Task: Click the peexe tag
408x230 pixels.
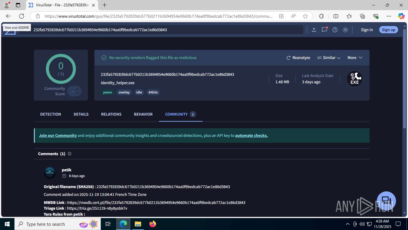Action: pyautogui.click(x=107, y=92)
